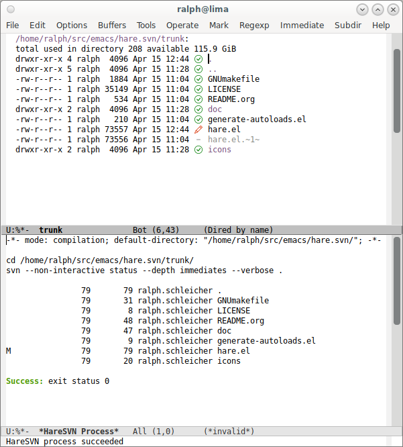Open the Subdir menu
The height and width of the screenshot is (447, 403).
pos(348,26)
